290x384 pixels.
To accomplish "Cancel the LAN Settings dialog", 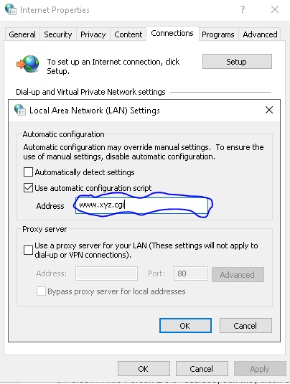I will [245, 325].
